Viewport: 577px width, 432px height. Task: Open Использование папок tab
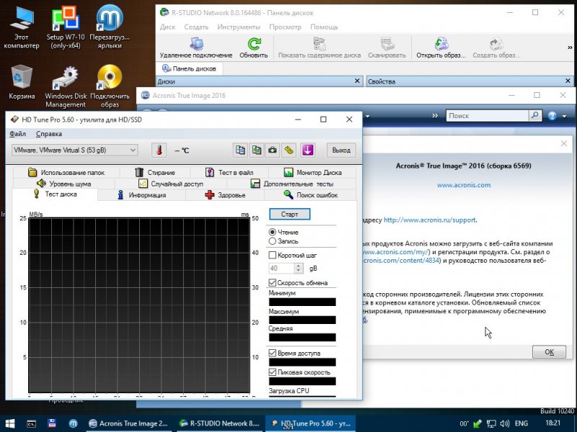(66, 172)
